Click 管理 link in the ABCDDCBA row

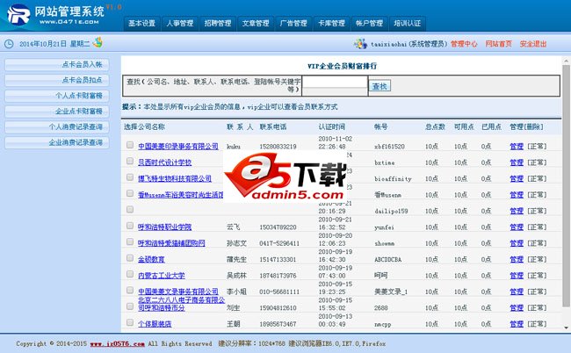[x=517, y=259]
